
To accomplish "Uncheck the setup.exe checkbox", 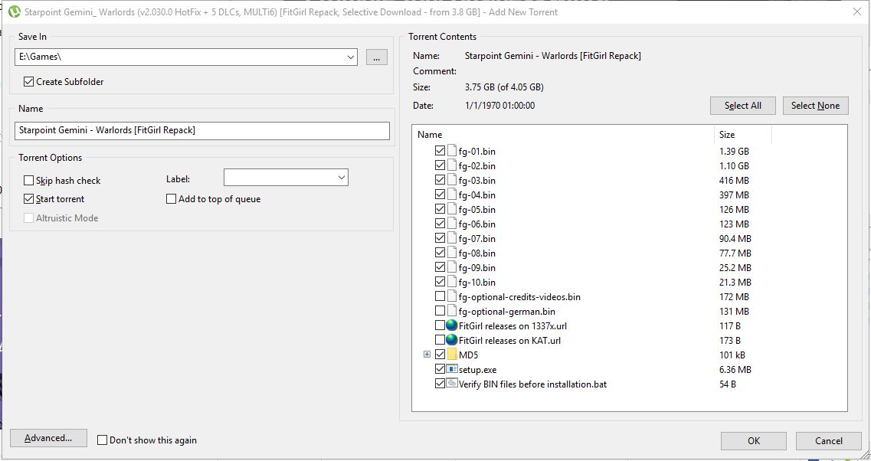I will tap(440, 369).
